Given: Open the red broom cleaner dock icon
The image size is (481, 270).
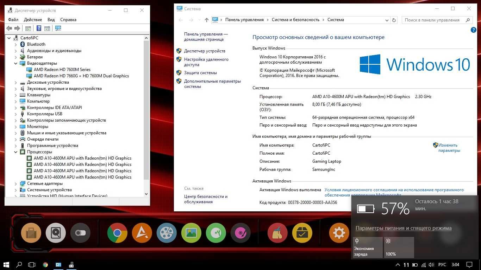Looking at the screenshot, I should click(277, 233).
